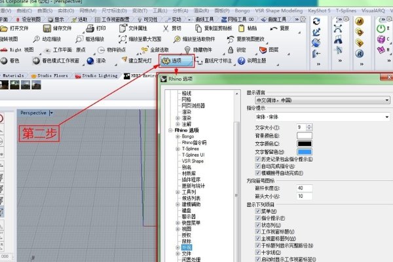Open the KeyShot 5 menu
393x262 pixels.
click(x=319, y=10)
